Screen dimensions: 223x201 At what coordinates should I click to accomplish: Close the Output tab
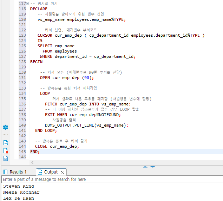click(62, 172)
